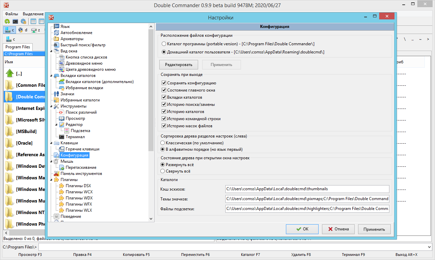Select В алфавитном порядке sorting option

(x=202, y=149)
